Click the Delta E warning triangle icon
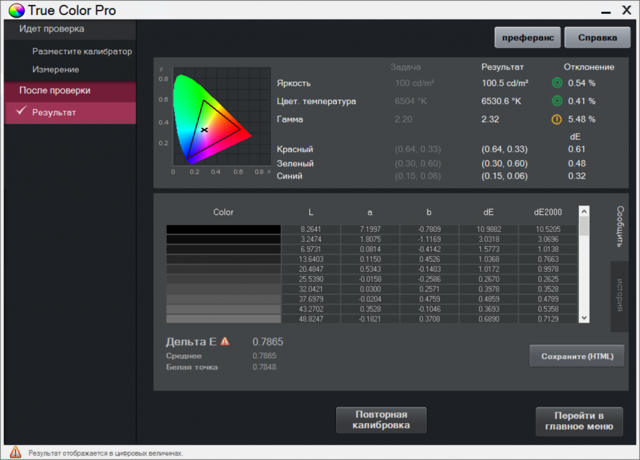Viewport: 640px width, 460px height. click(225, 342)
